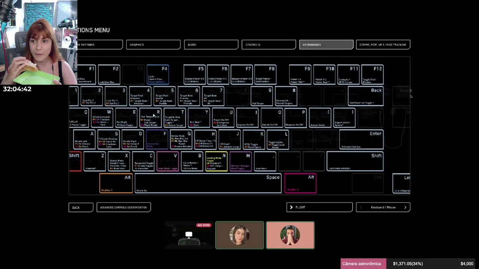Select the F6 Shield Power key
This screenshot has height=269, width=479.
point(218,75)
